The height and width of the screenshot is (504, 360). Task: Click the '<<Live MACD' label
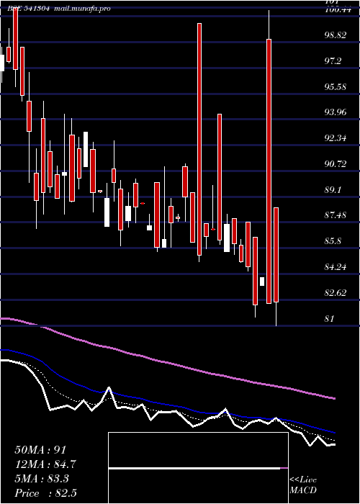pyautogui.click(x=303, y=485)
